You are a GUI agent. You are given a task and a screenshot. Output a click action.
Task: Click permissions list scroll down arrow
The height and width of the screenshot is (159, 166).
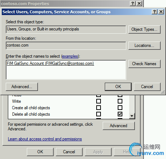click(x=132, y=116)
